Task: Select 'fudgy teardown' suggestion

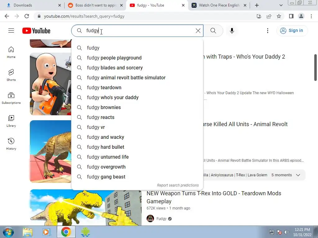Action: [137, 87]
